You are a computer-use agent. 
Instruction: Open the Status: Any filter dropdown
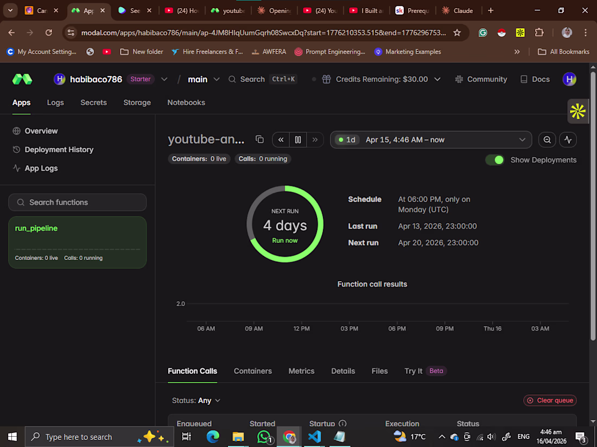pos(196,400)
